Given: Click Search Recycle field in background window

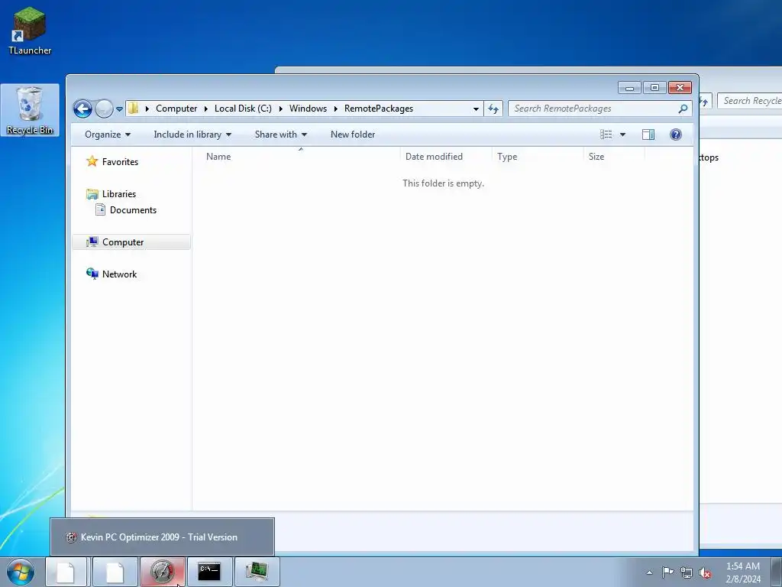Looking at the screenshot, I should (x=750, y=101).
